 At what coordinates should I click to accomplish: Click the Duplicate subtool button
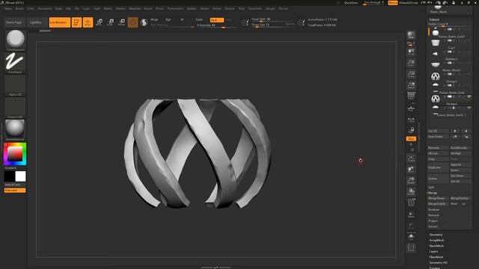[x=438, y=167]
